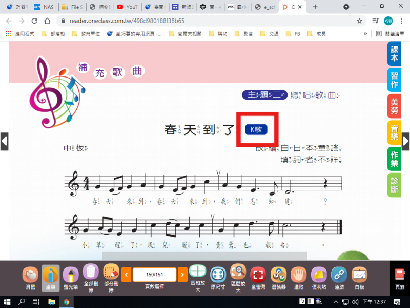Open the 音樂 side tab
This screenshot has height=308, width=410.
tap(394, 132)
